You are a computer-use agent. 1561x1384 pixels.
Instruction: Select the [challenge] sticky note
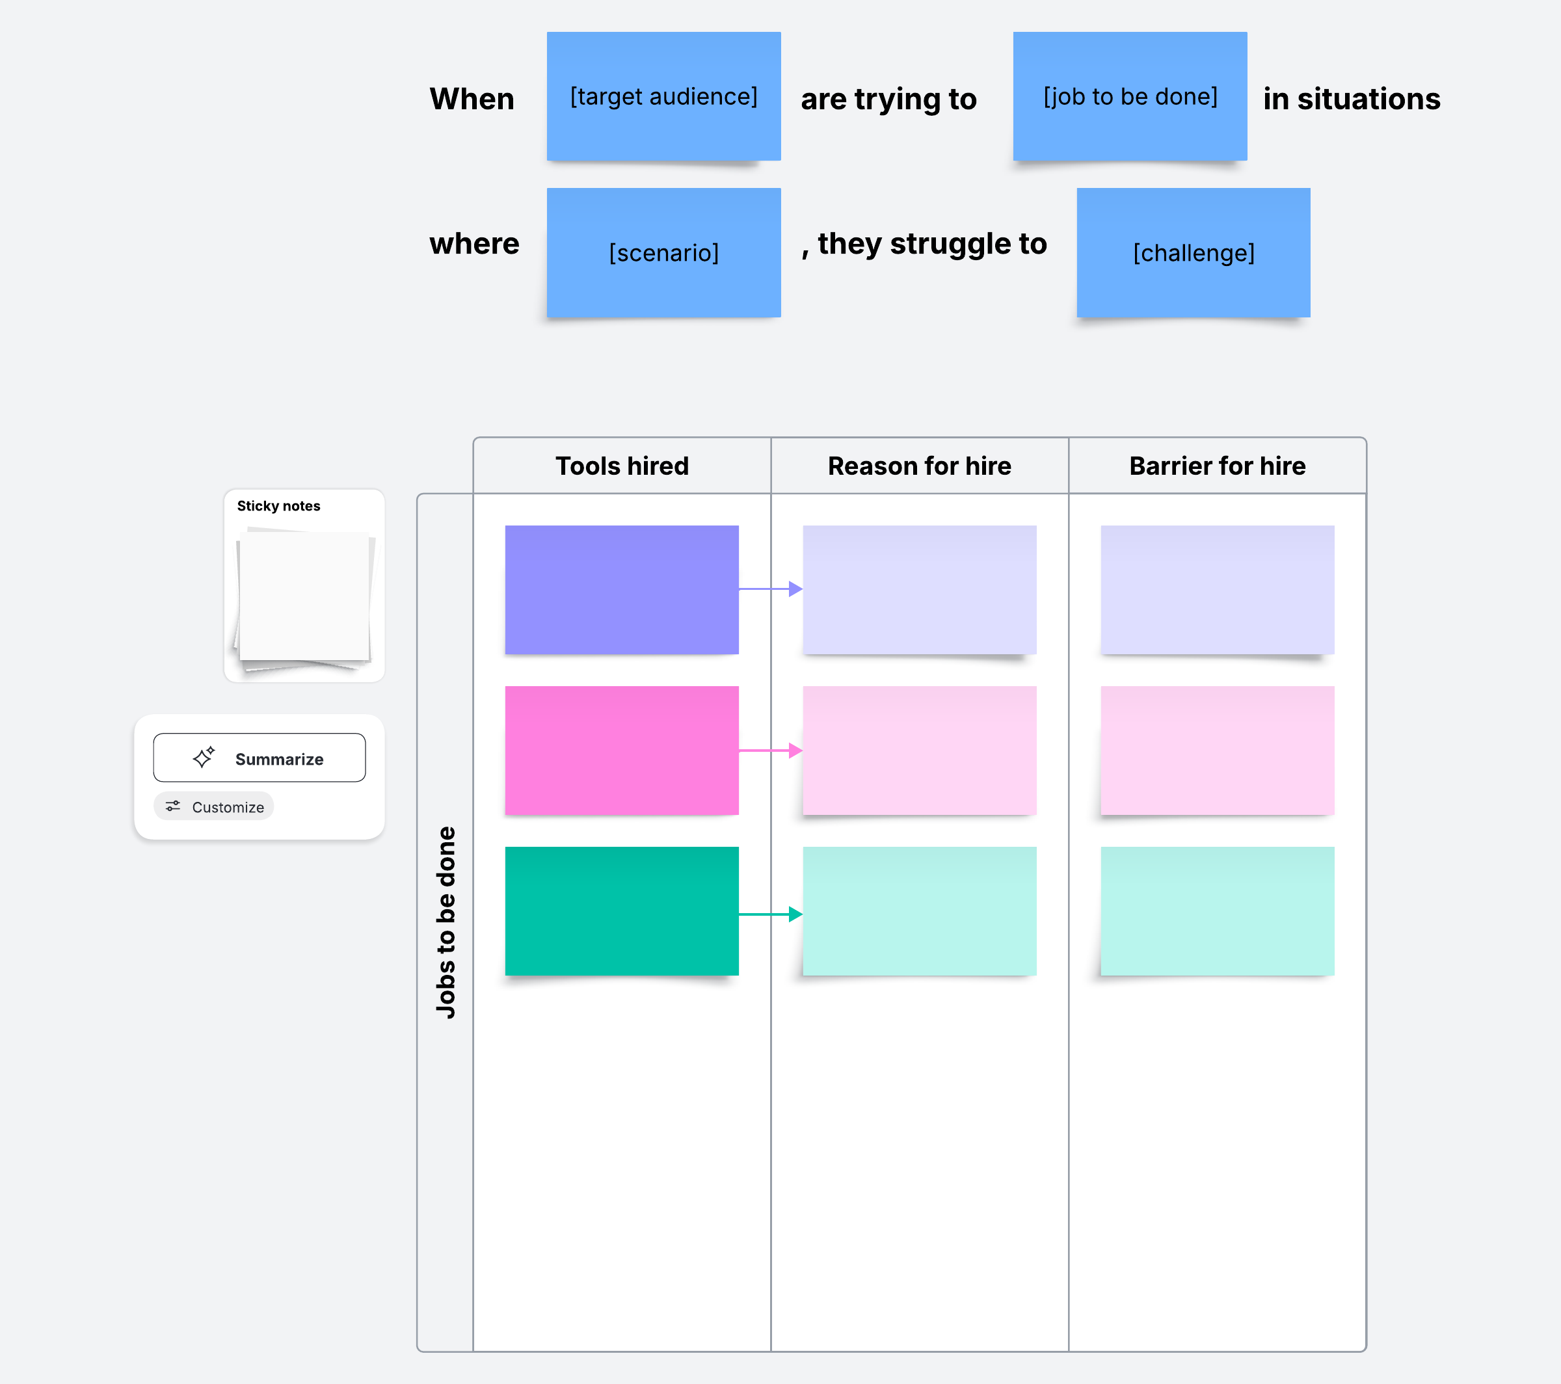(1193, 252)
